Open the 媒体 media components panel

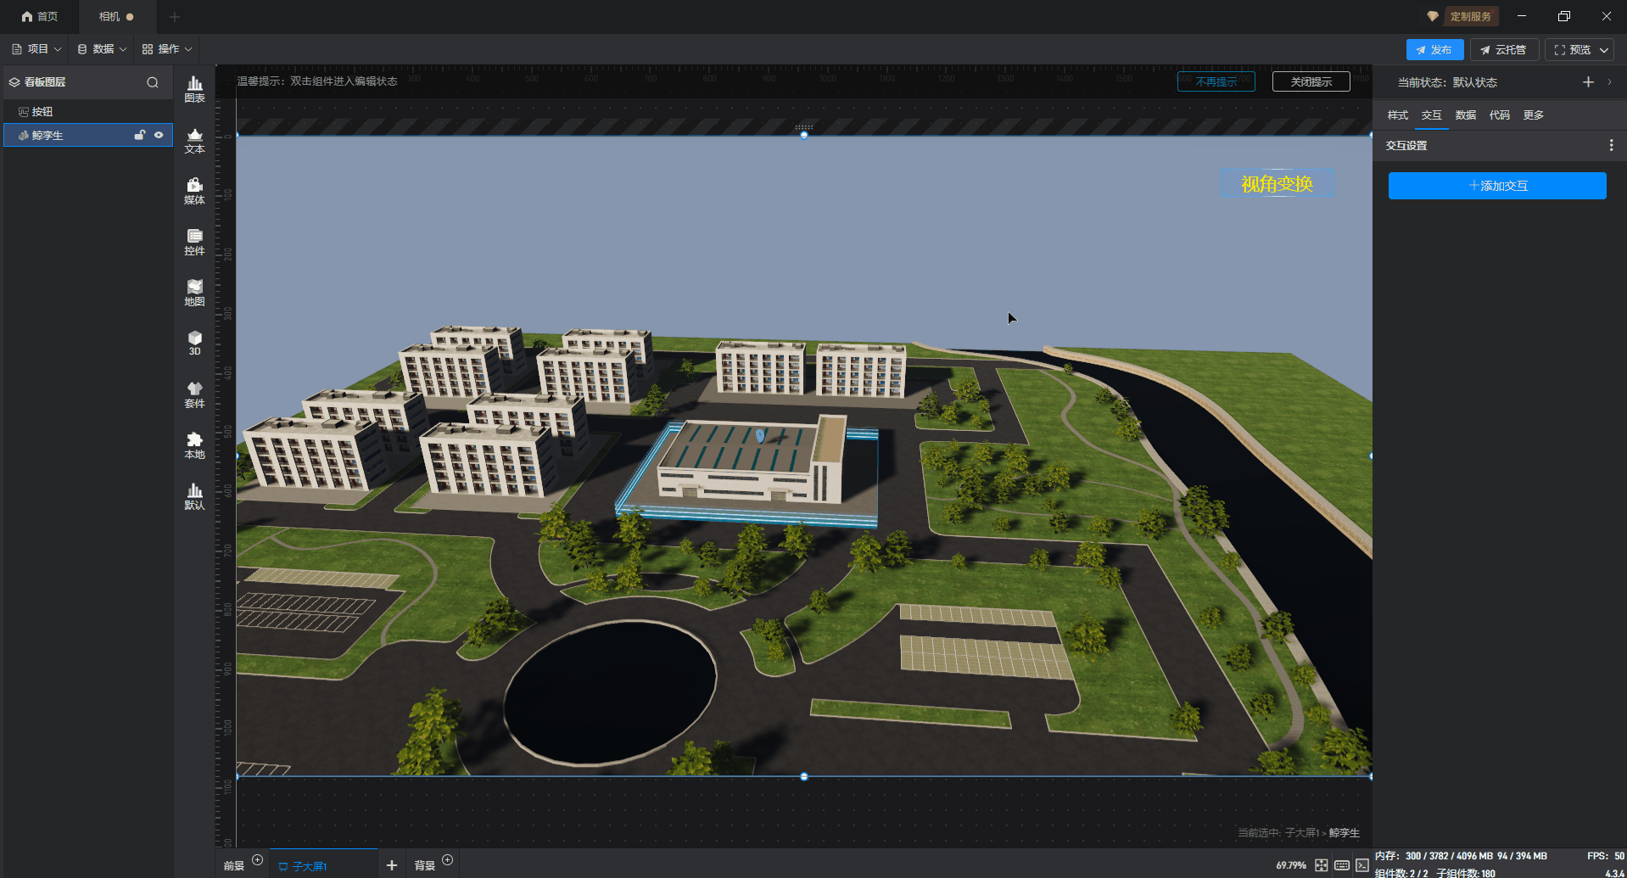pos(194,191)
